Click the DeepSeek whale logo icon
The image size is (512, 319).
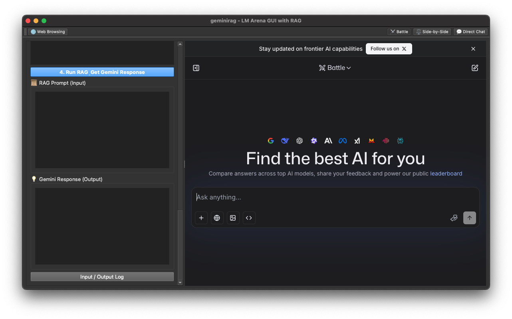(285, 141)
